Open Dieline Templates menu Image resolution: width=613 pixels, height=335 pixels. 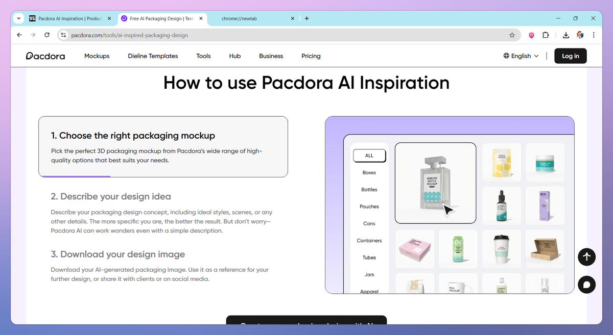click(x=153, y=56)
